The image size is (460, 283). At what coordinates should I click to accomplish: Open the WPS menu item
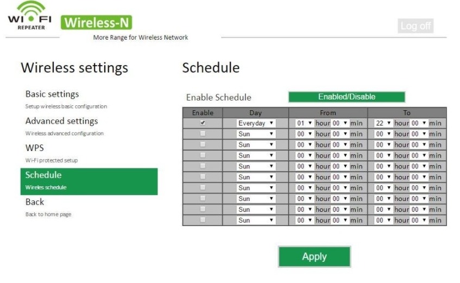point(35,148)
